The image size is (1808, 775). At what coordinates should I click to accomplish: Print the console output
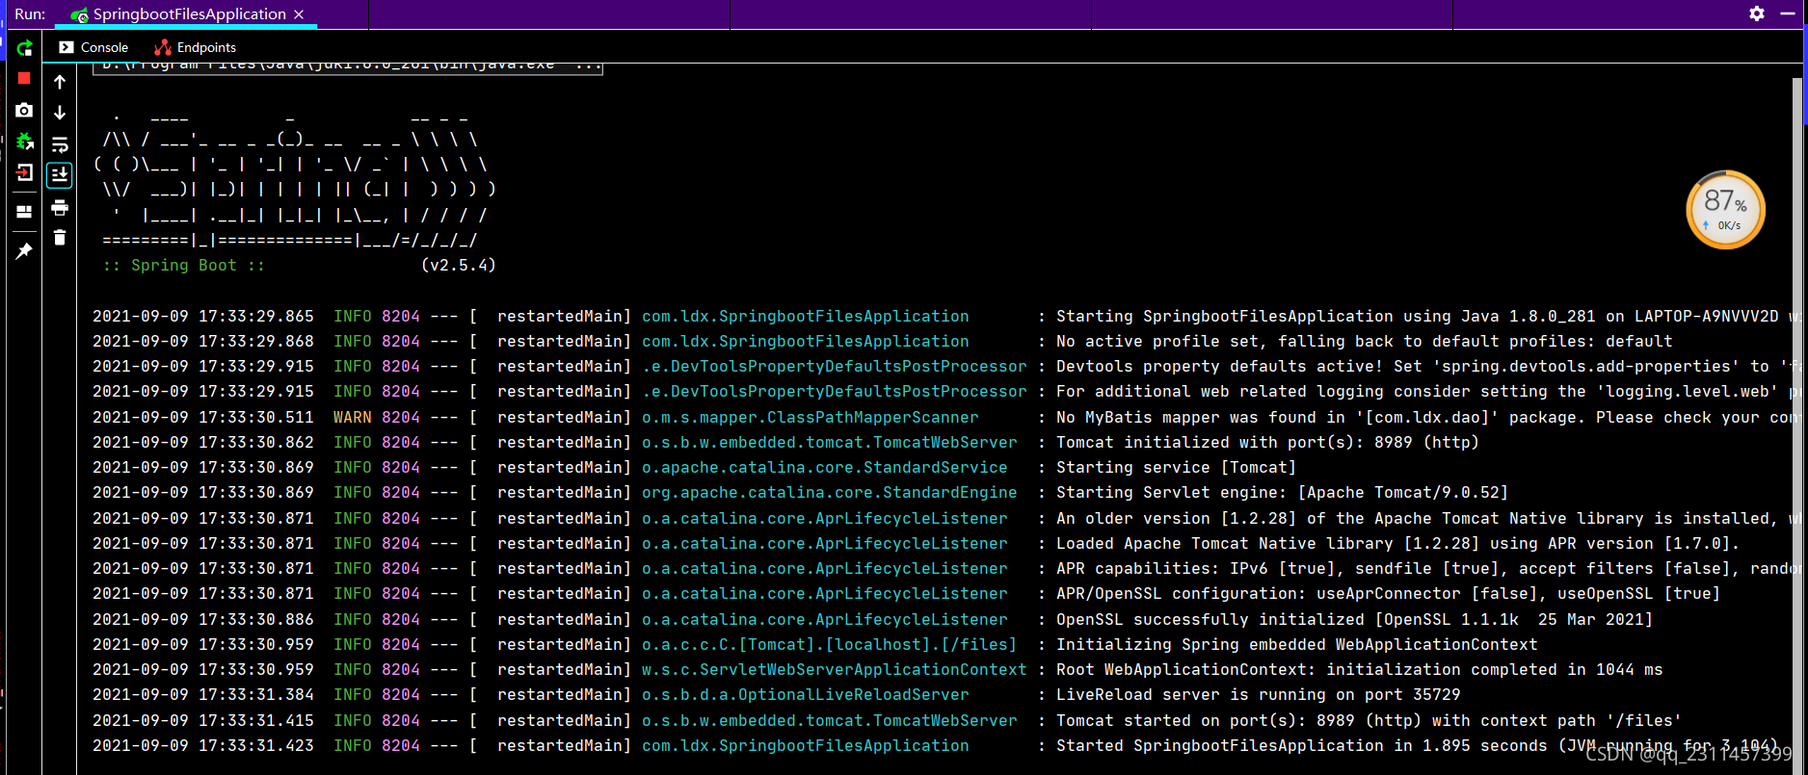[60, 207]
